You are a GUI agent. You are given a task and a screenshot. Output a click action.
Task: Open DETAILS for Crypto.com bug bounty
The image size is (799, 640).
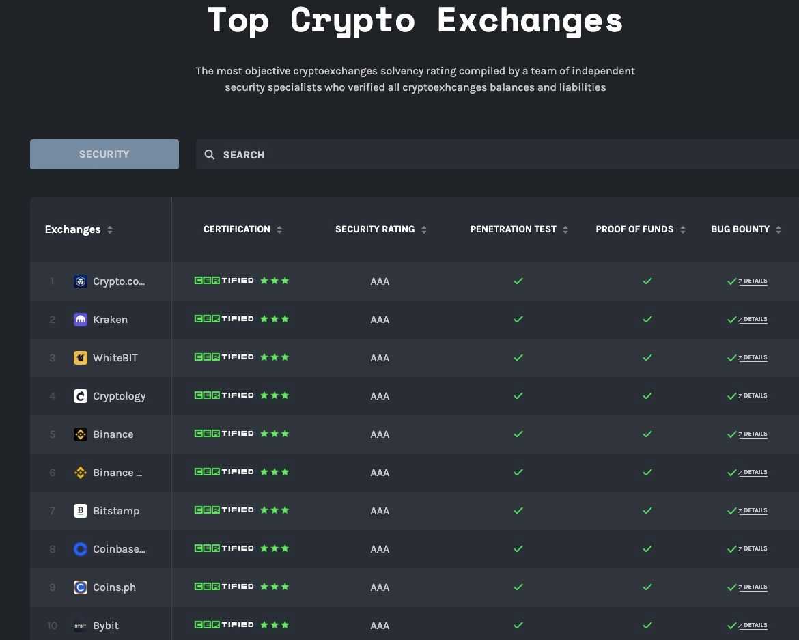point(754,281)
